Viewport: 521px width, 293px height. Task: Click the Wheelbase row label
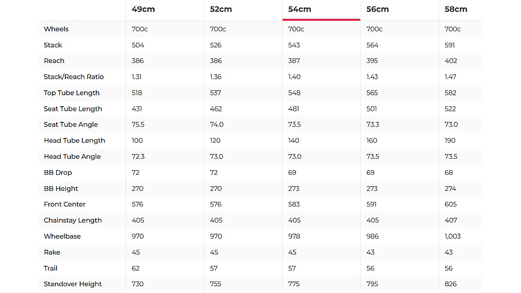(x=62, y=236)
